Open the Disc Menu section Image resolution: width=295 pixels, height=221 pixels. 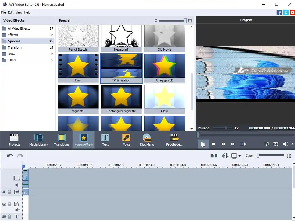147,140
